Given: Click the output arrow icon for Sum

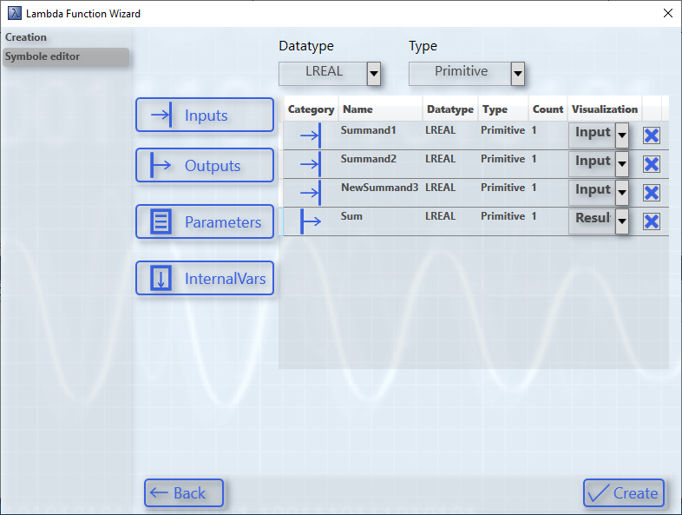Looking at the screenshot, I should point(310,221).
